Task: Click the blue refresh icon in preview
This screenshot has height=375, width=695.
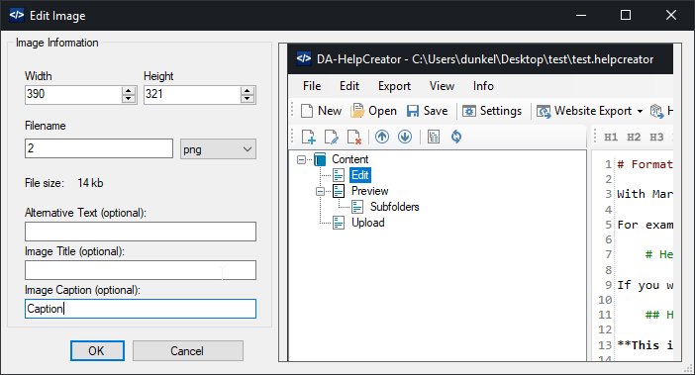Action: [x=456, y=137]
